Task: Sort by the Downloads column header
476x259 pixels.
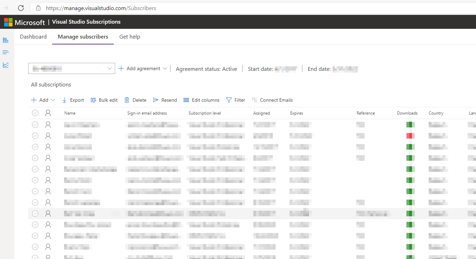Action: pos(407,113)
